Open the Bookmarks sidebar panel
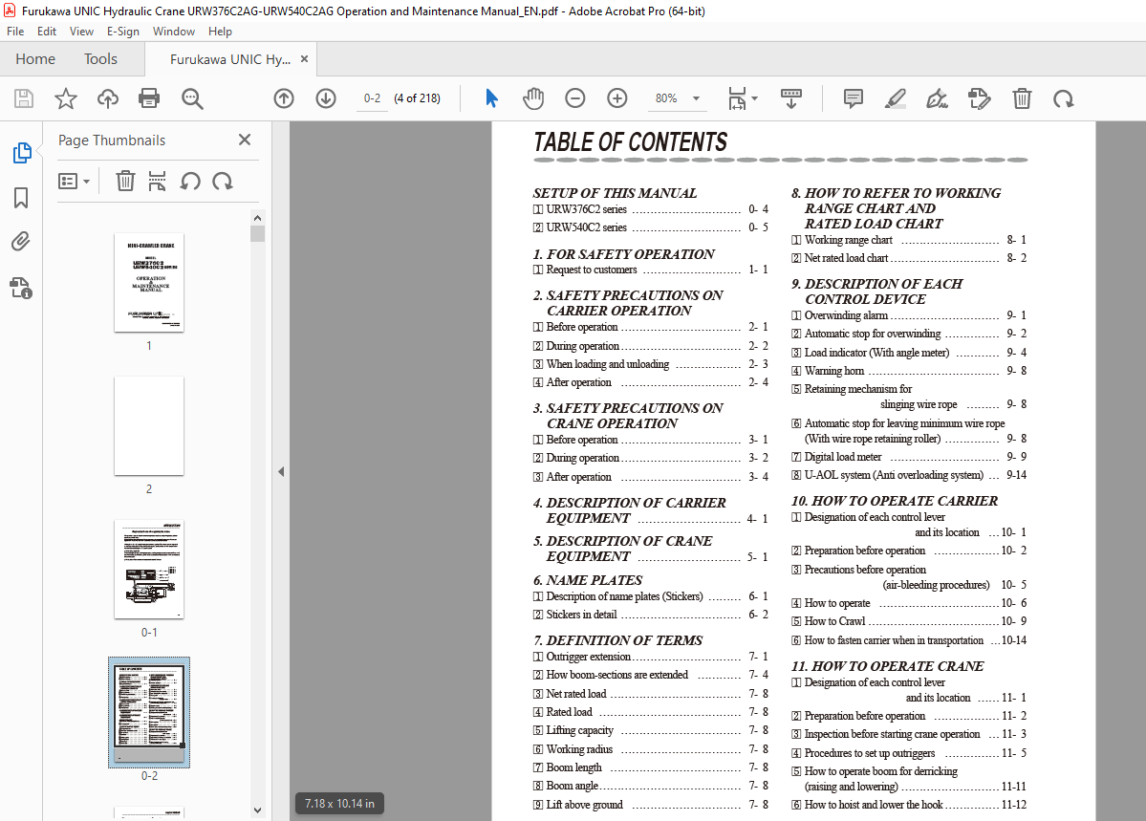This screenshot has height=821, width=1146. click(21, 198)
